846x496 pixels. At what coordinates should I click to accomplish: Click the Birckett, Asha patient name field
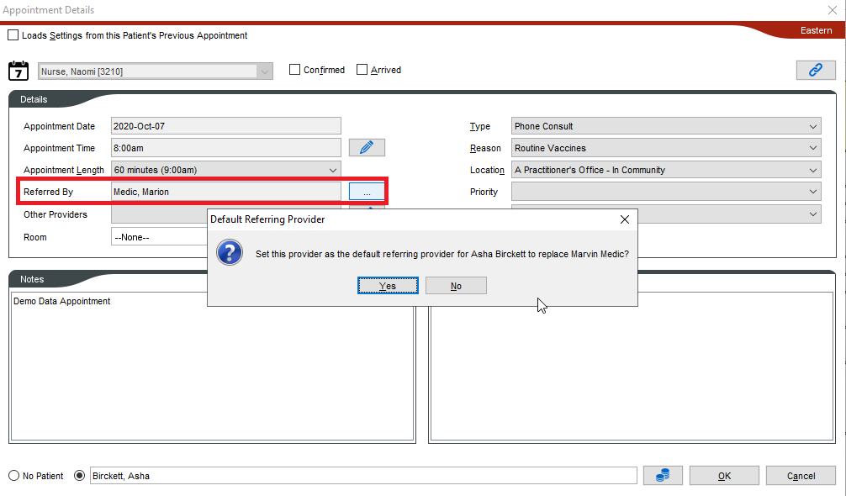[x=362, y=476]
